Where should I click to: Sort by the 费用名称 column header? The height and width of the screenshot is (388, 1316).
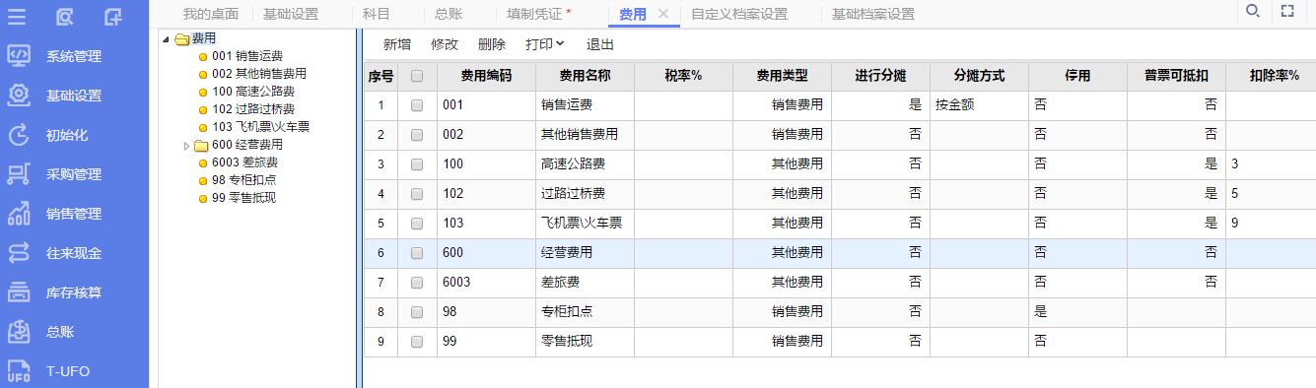pyautogui.click(x=585, y=76)
